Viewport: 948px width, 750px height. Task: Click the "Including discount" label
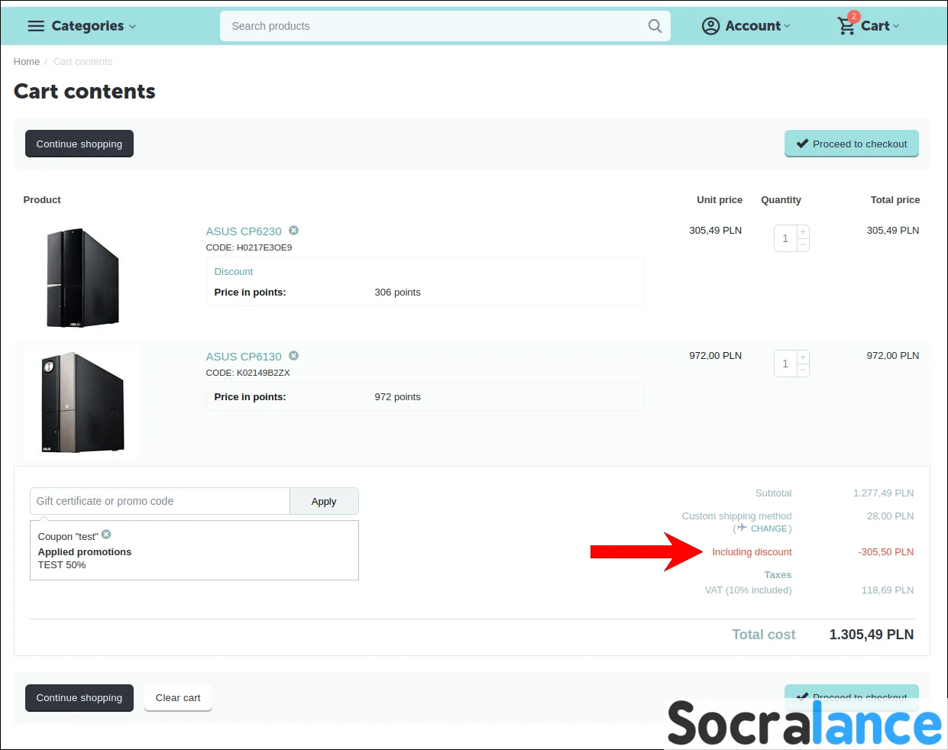tap(752, 552)
